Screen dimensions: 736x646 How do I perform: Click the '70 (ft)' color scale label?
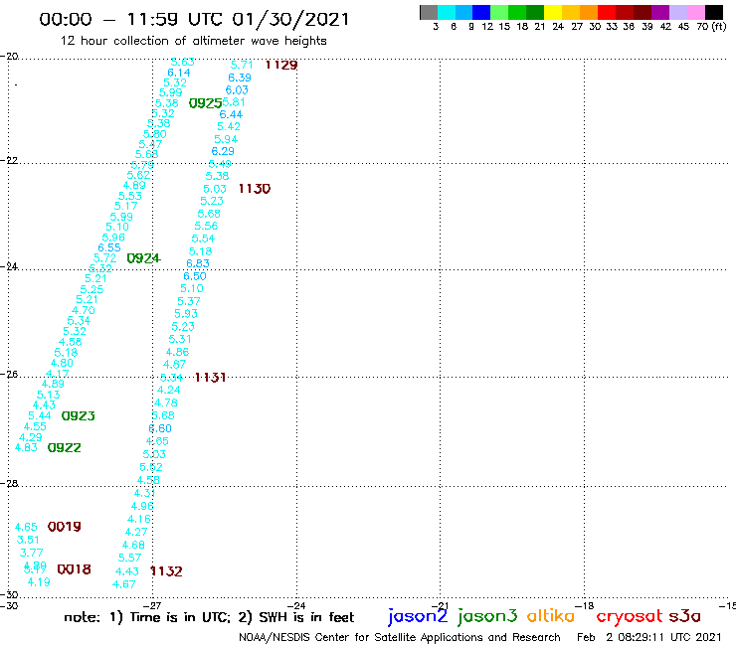711,26
